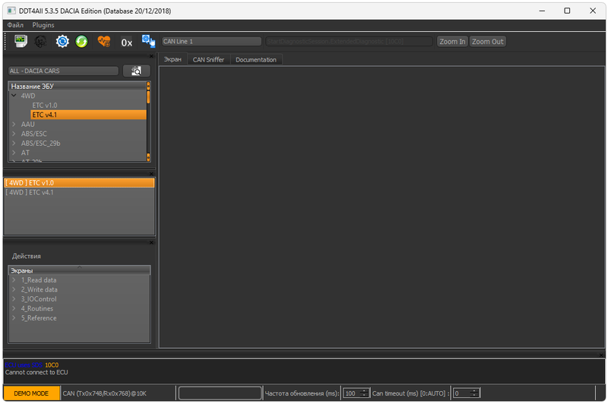The image size is (608, 404).
Task: Click the ECU tree vertical scrollbar
Action: click(x=148, y=122)
